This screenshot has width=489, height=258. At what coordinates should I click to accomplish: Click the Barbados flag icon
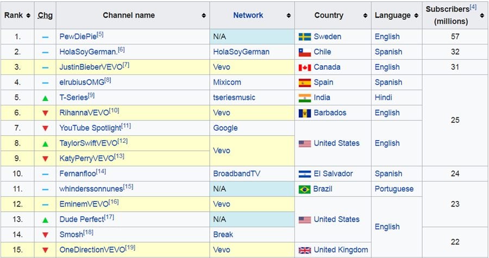[304, 113]
